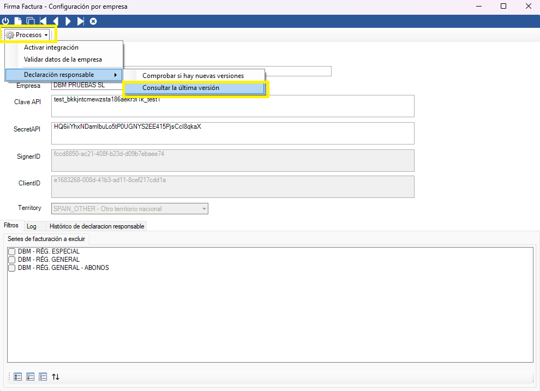Image resolution: width=540 pixels, height=391 pixels.
Task: Click inside the SecretAPI text field
Action: 232,134
